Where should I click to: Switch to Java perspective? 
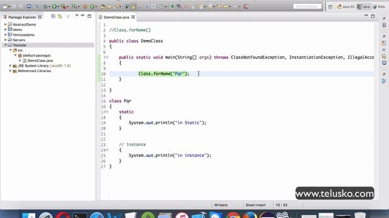click(x=363, y=7)
